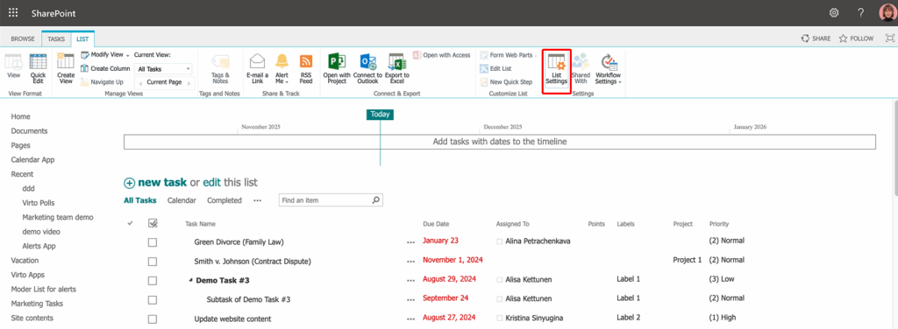Open Documents in the left navigation
Image resolution: width=898 pixels, height=329 pixels.
point(29,130)
